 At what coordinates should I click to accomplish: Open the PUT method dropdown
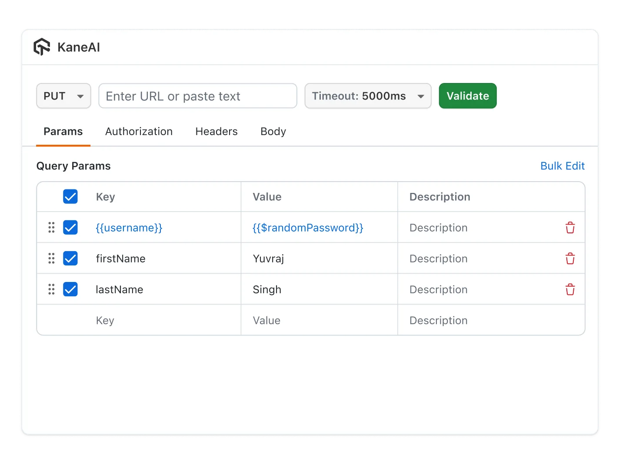pyautogui.click(x=63, y=96)
